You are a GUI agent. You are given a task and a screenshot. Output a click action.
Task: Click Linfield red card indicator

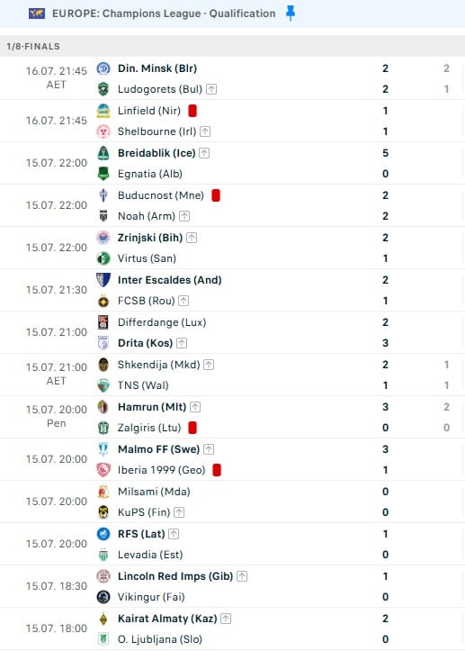tap(192, 111)
